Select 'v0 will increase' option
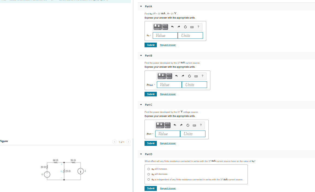This screenshot has height=192, width=315. pos(149,169)
